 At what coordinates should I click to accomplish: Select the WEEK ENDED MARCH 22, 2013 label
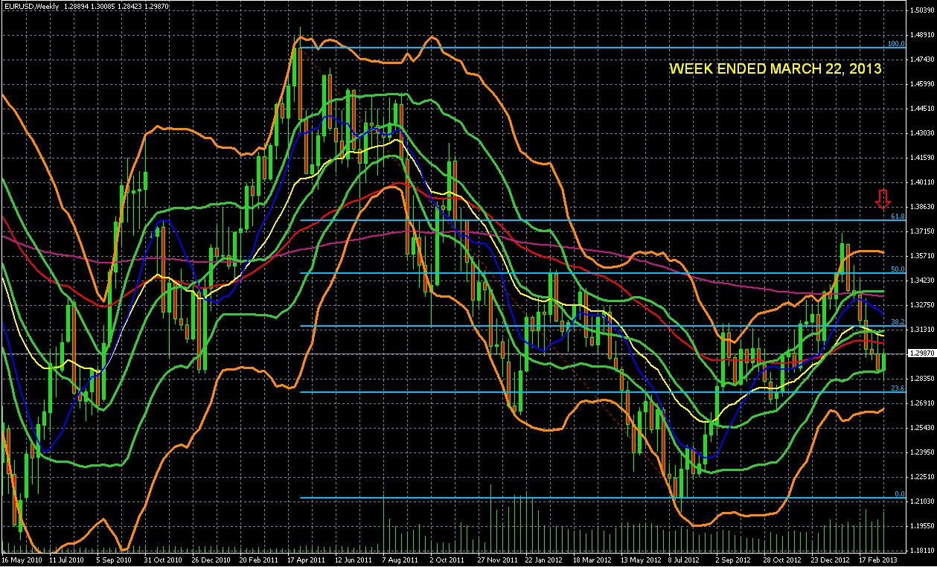coord(775,68)
